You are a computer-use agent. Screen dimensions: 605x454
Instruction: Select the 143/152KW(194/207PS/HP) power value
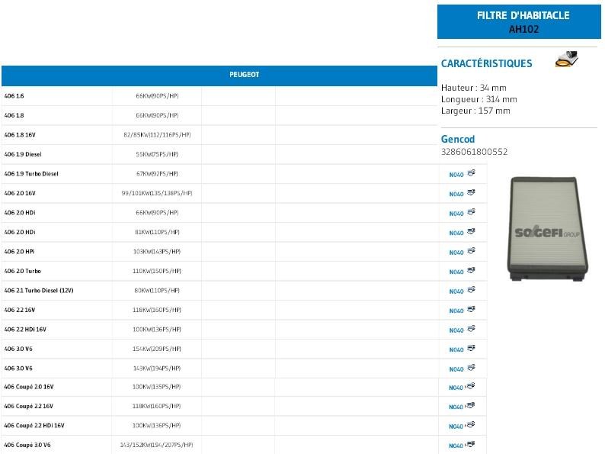tap(157, 445)
